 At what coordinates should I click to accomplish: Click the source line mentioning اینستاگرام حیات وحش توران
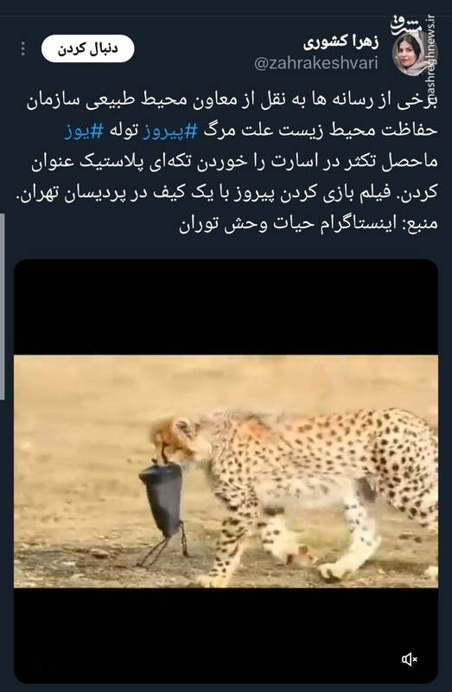309,223
